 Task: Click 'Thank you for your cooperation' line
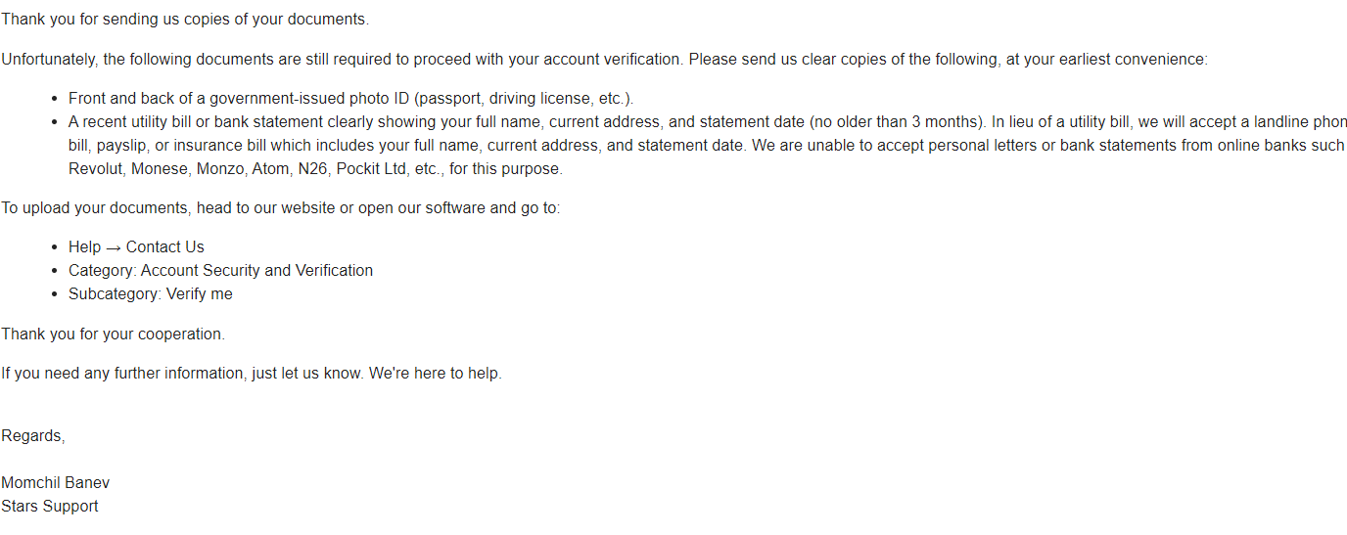tap(113, 334)
